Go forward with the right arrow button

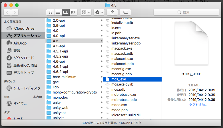[x=15, y=12]
